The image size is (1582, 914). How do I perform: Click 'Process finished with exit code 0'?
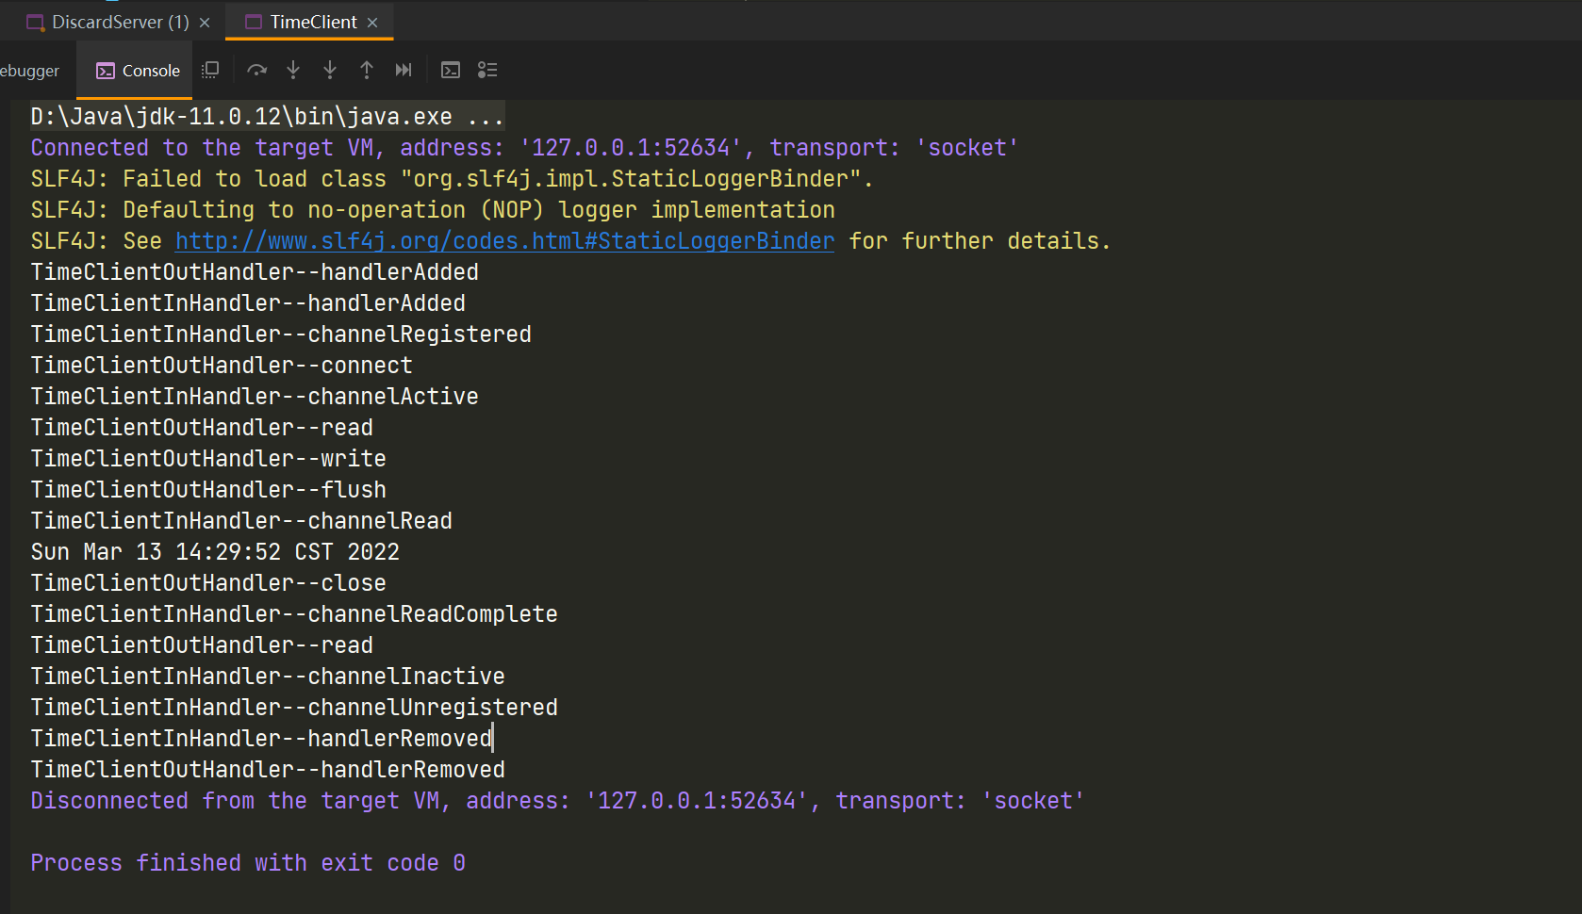click(x=248, y=863)
